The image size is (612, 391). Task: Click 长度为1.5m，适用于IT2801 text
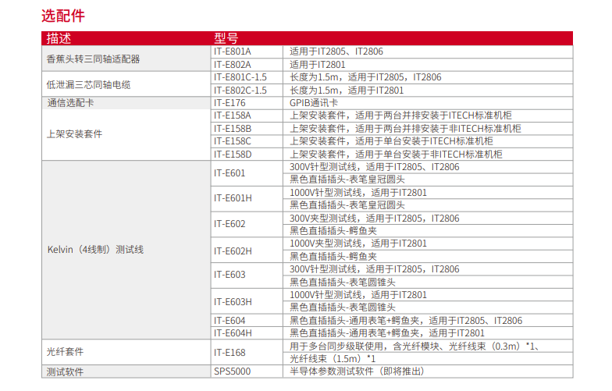click(x=347, y=91)
